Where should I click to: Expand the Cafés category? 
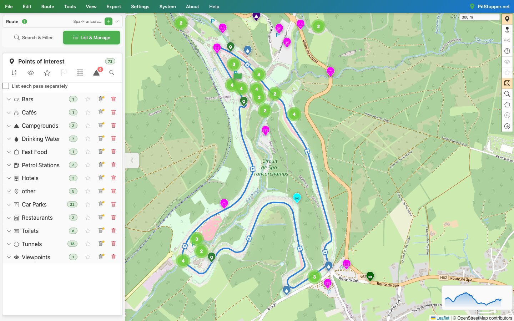click(9, 113)
